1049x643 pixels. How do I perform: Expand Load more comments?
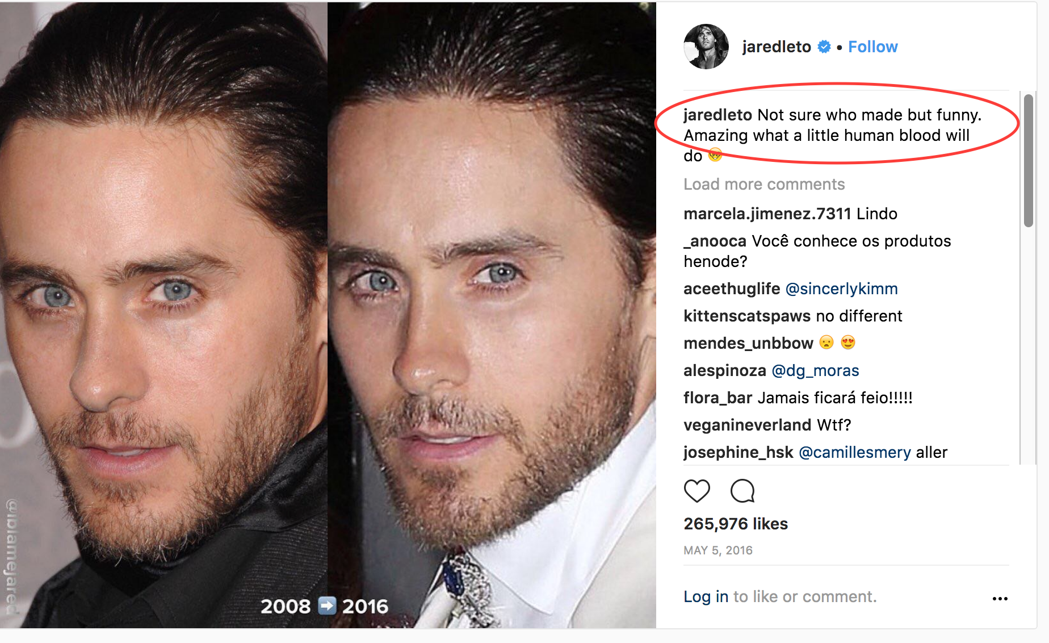coord(763,184)
